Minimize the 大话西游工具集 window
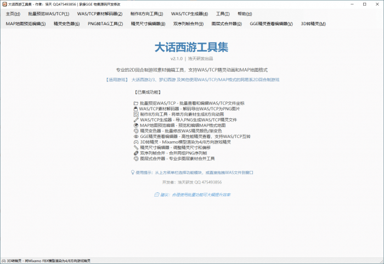 coord(352,4)
